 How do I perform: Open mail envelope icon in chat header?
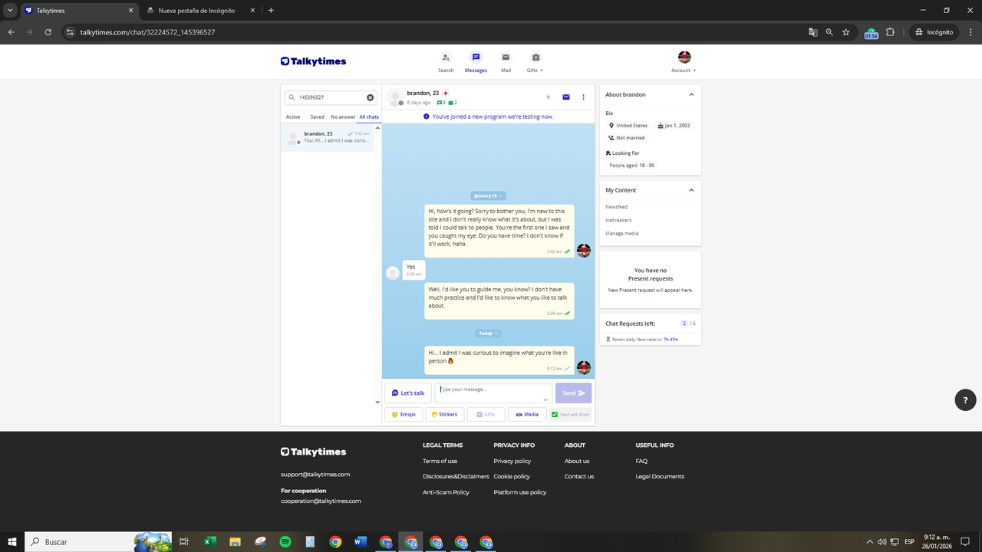click(566, 97)
